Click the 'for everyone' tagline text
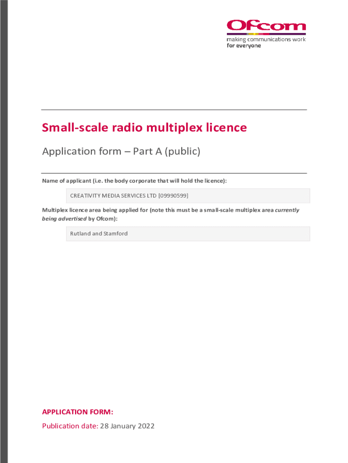This screenshot has width=348, height=463. 244,46
